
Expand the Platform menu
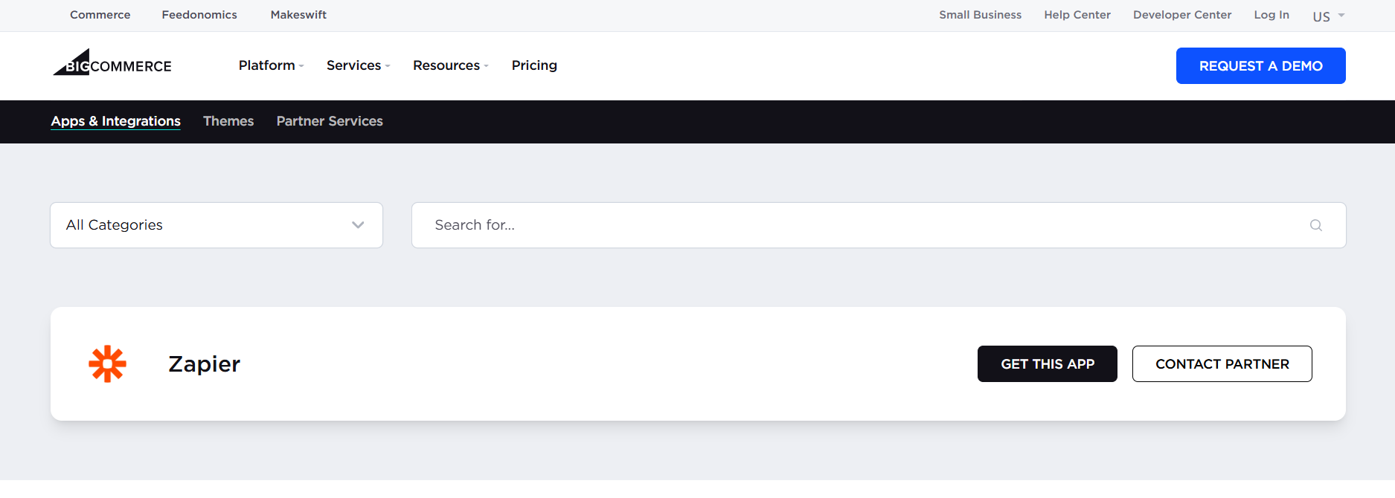pyautogui.click(x=271, y=65)
